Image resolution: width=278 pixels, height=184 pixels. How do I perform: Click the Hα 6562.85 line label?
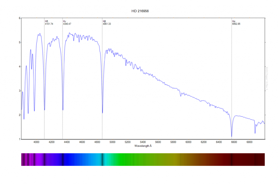(x=236, y=22)
